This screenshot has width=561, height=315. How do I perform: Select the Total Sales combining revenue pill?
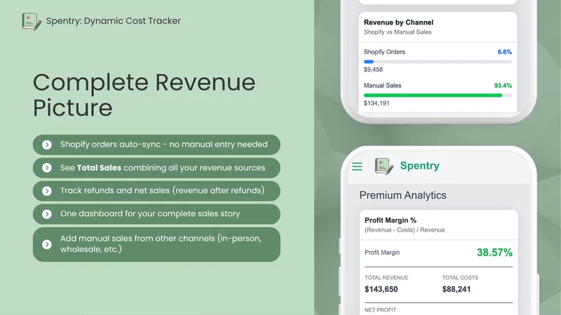156,168
